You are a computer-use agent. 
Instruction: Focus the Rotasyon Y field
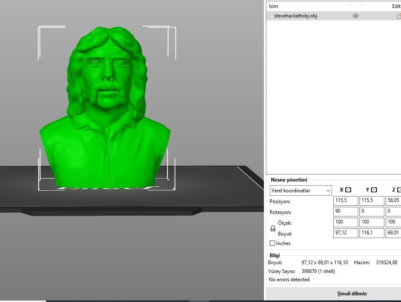[x=371, y=211]
